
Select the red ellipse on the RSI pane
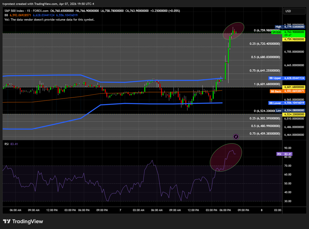coord(226,157)
